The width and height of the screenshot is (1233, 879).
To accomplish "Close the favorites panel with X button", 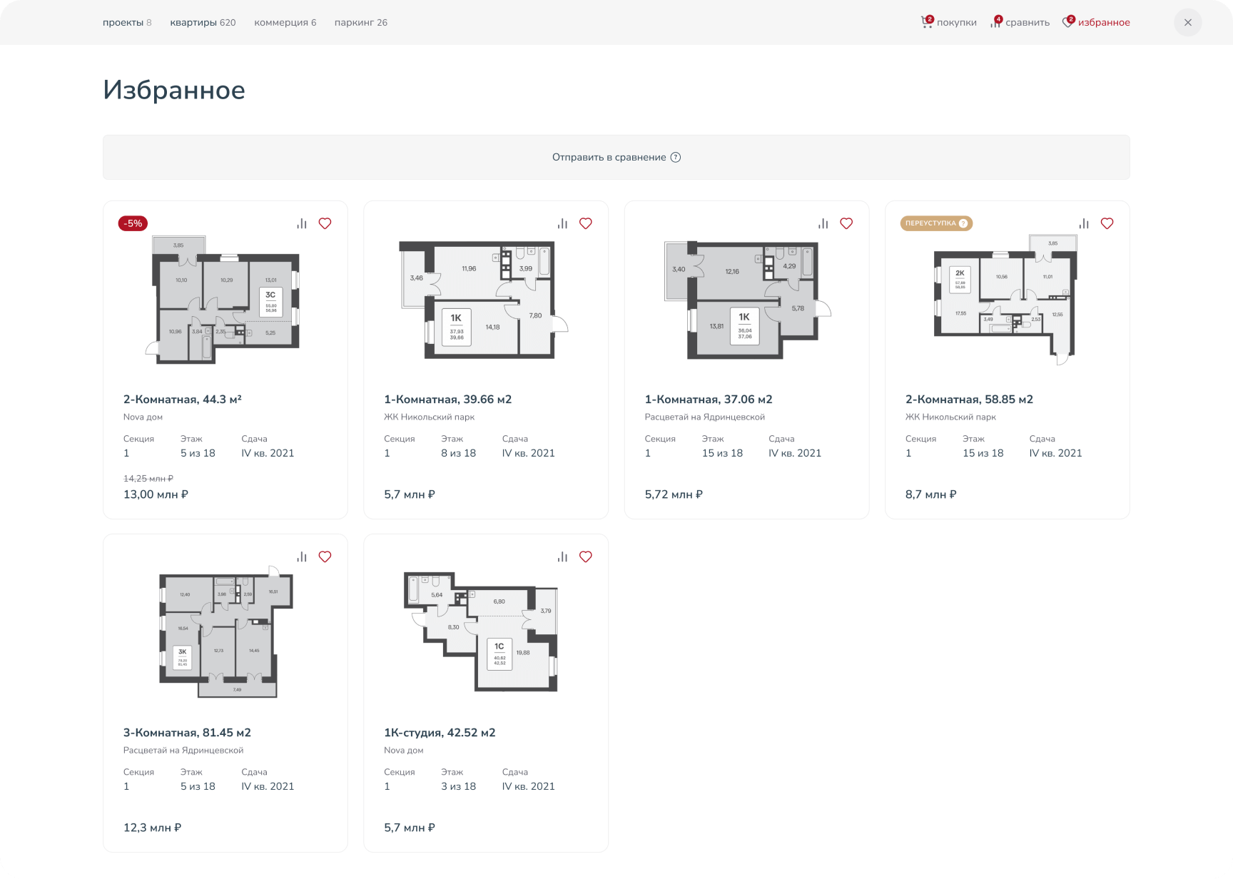I will 1187,22.
